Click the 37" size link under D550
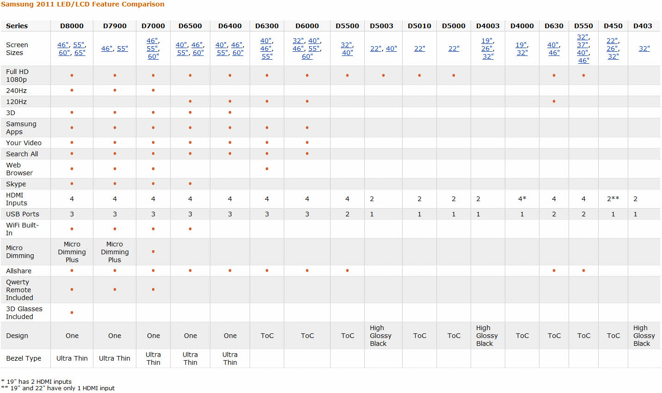 583,45
